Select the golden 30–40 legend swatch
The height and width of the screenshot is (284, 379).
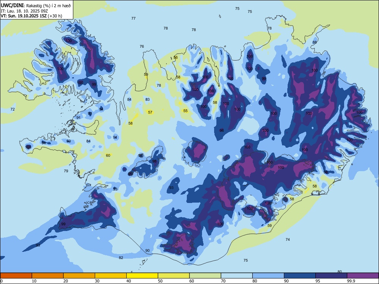[x=111, y=276]
